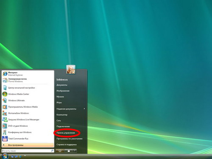Start Проигрыватель Windows Media
The height and width of the screenshot is (159, 212).
28,107
